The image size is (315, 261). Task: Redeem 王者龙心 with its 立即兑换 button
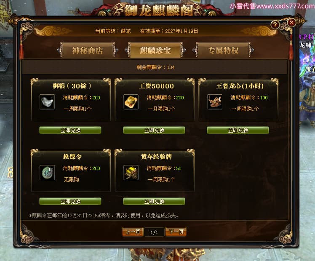pos(238,130)
